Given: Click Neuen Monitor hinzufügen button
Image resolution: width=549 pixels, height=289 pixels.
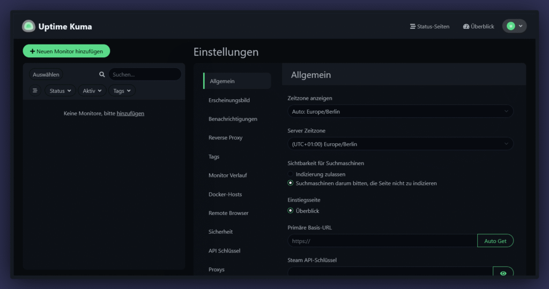Looking at the screenshot, I should click(x=66, y=51).
